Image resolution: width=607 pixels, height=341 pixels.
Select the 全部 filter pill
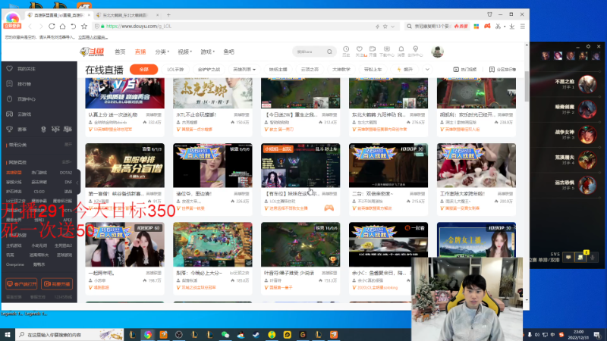tap(144, 70)
